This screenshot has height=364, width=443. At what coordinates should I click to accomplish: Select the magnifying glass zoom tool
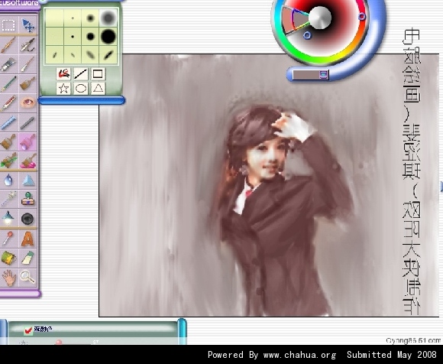pyautogui.click(x=27, y=277)
